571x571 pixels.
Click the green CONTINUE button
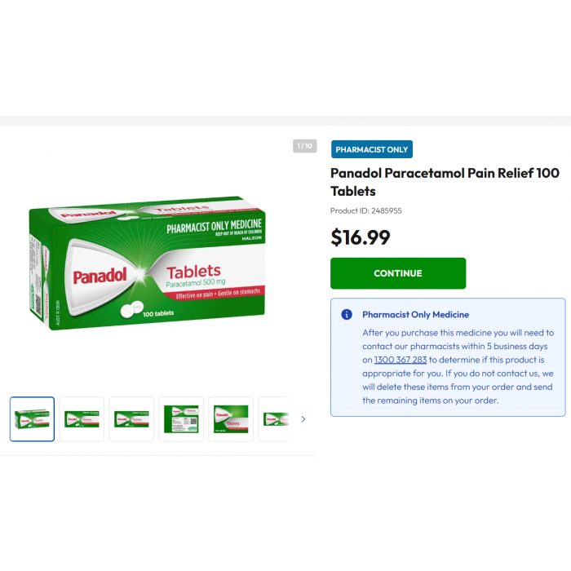[398, 273]
